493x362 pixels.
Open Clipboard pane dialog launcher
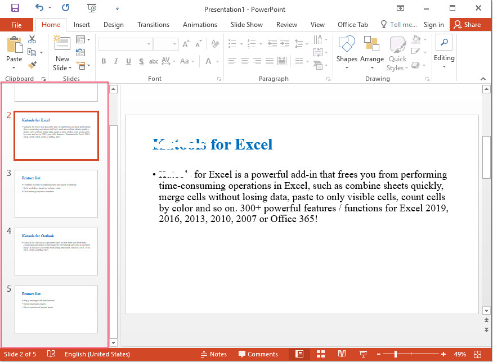click(44, 79)
